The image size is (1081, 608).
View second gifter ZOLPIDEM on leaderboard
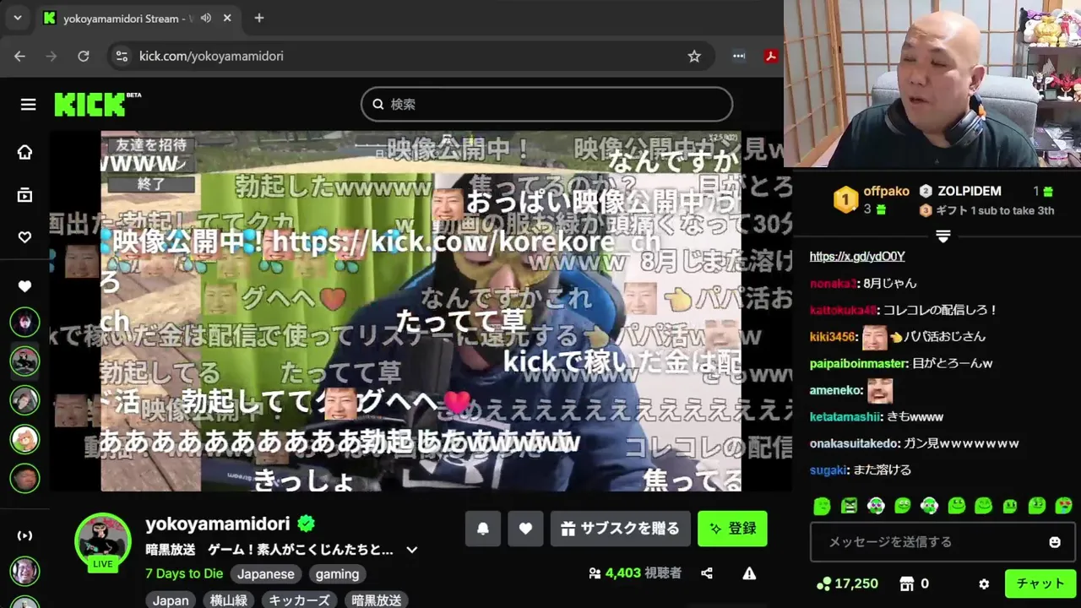pyautogui.click(x=969, y=192)
